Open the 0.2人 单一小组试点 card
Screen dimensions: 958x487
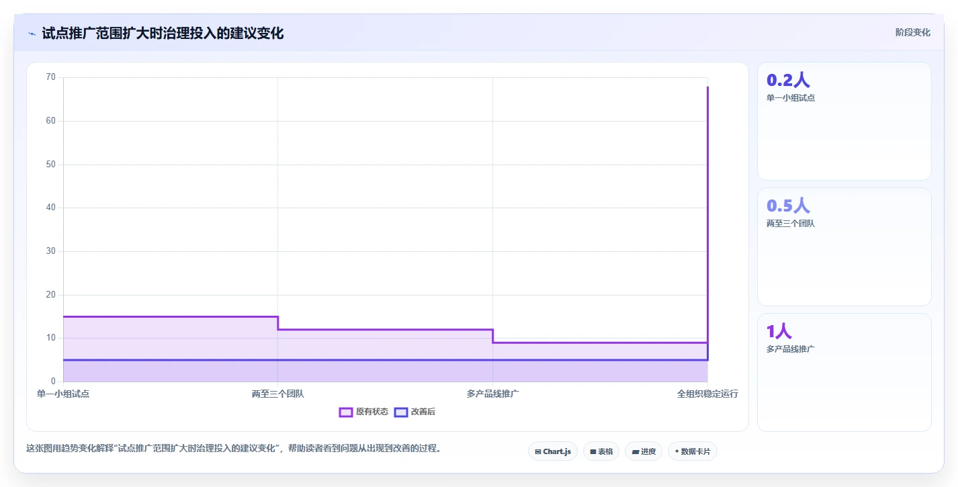click(844, 122)
